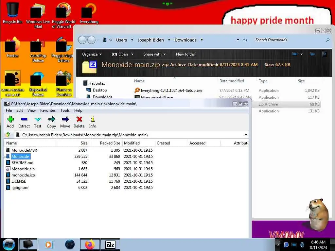The height and width of the screenshot is (251, 335).
Task: Click the 7-Zip path address field
Action: tap(129, 135)
